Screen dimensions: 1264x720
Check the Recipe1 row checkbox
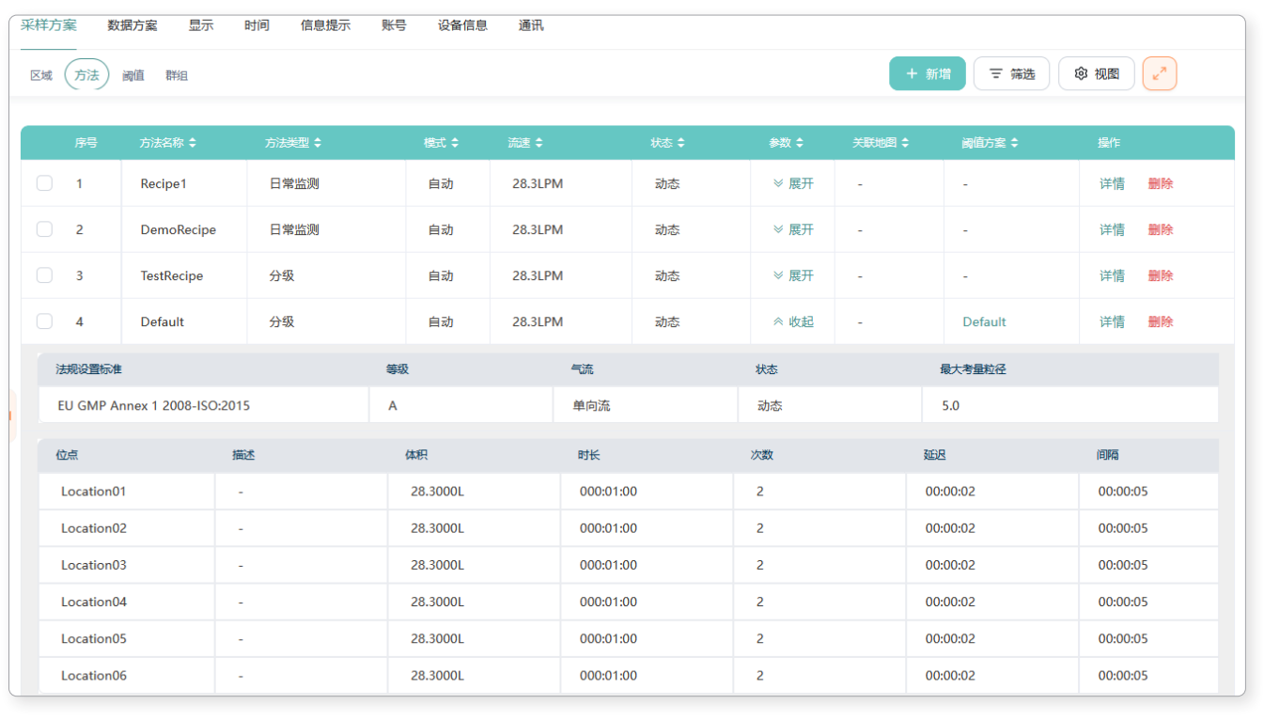[x=44, y=183]
